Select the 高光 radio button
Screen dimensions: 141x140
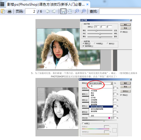(108, 43)
